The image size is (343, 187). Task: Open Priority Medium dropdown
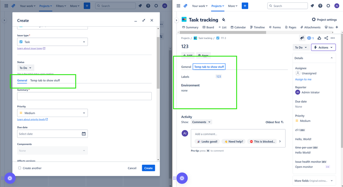[x=53, y=113]
